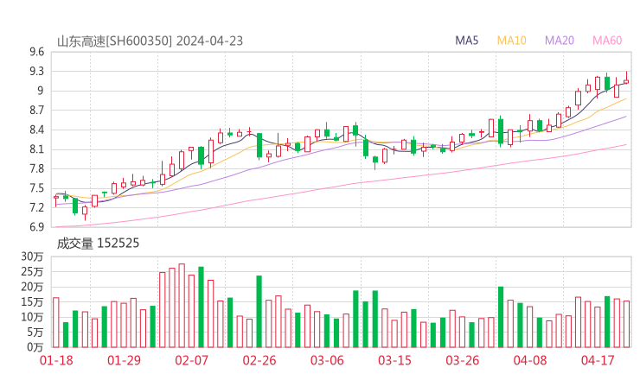
Task: Click the 8.1 price axis label
Action: pos(36,149)
